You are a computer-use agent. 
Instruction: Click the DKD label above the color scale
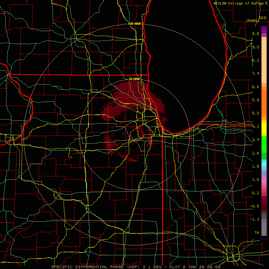[x=263, y=18]
